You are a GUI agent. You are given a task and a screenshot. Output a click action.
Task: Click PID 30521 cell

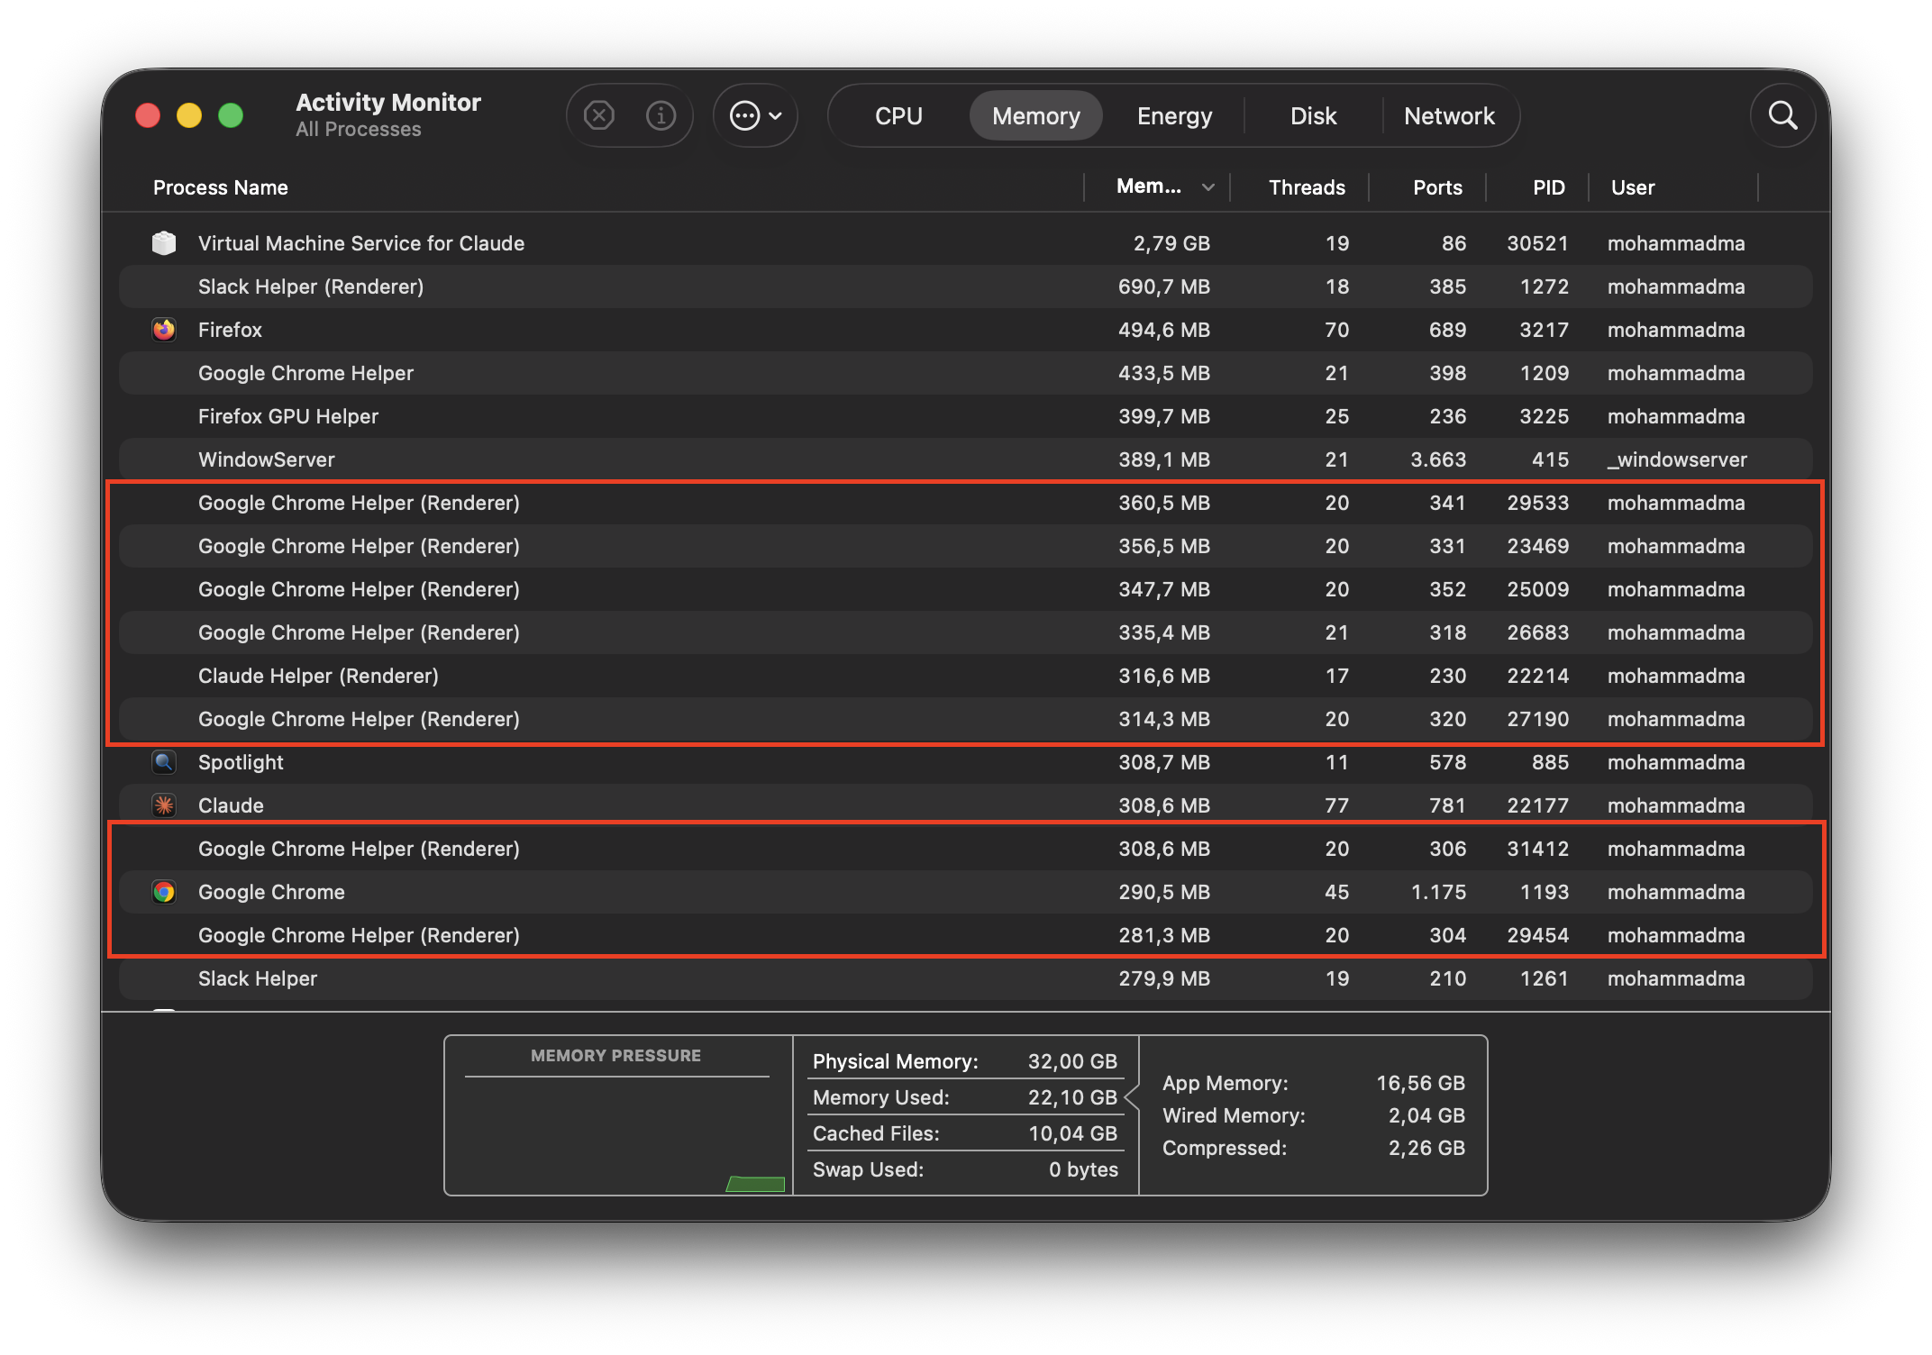(x=1537, y=243)
